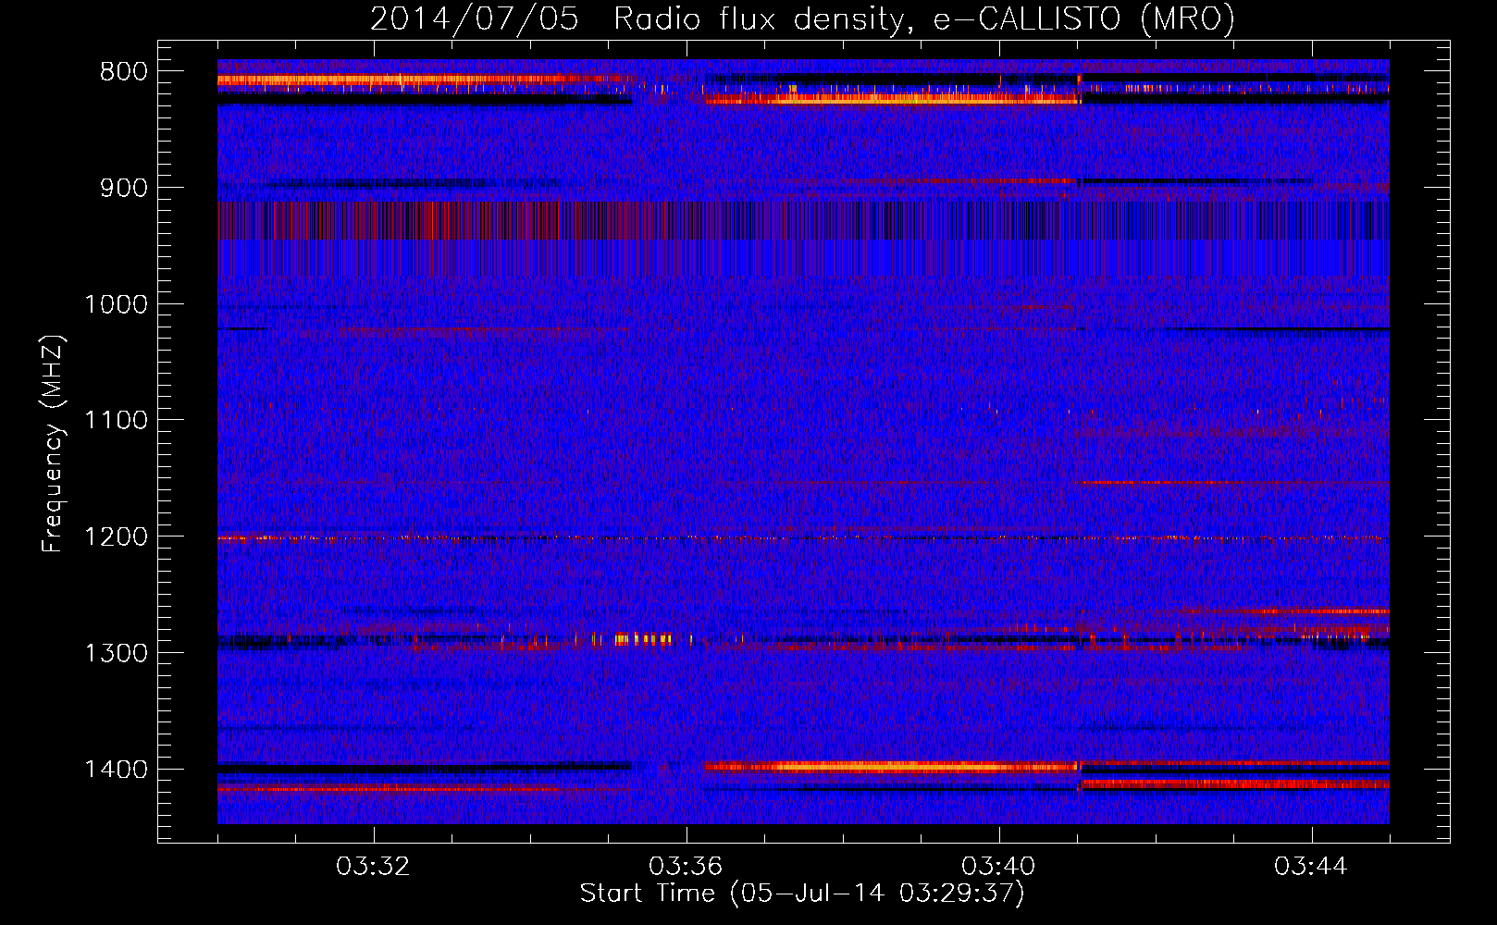This screenshot has width=1497, height=925.
Task: Click the 1200 frequency tick label
Action: click(x=116, y=537)
